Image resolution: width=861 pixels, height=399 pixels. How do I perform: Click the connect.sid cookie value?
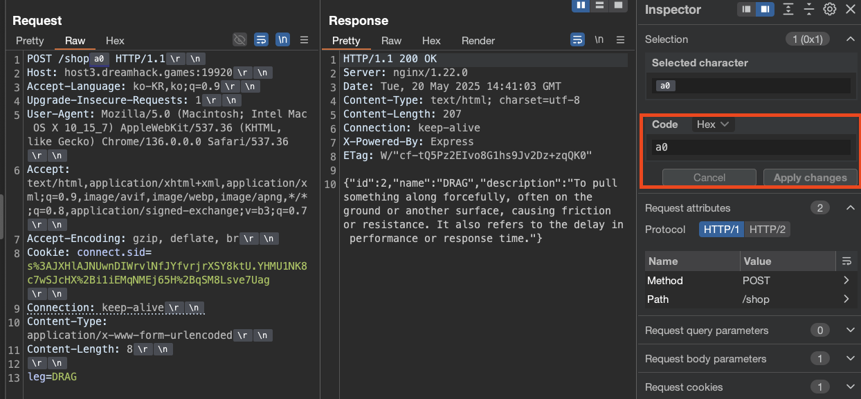(167, 273)
